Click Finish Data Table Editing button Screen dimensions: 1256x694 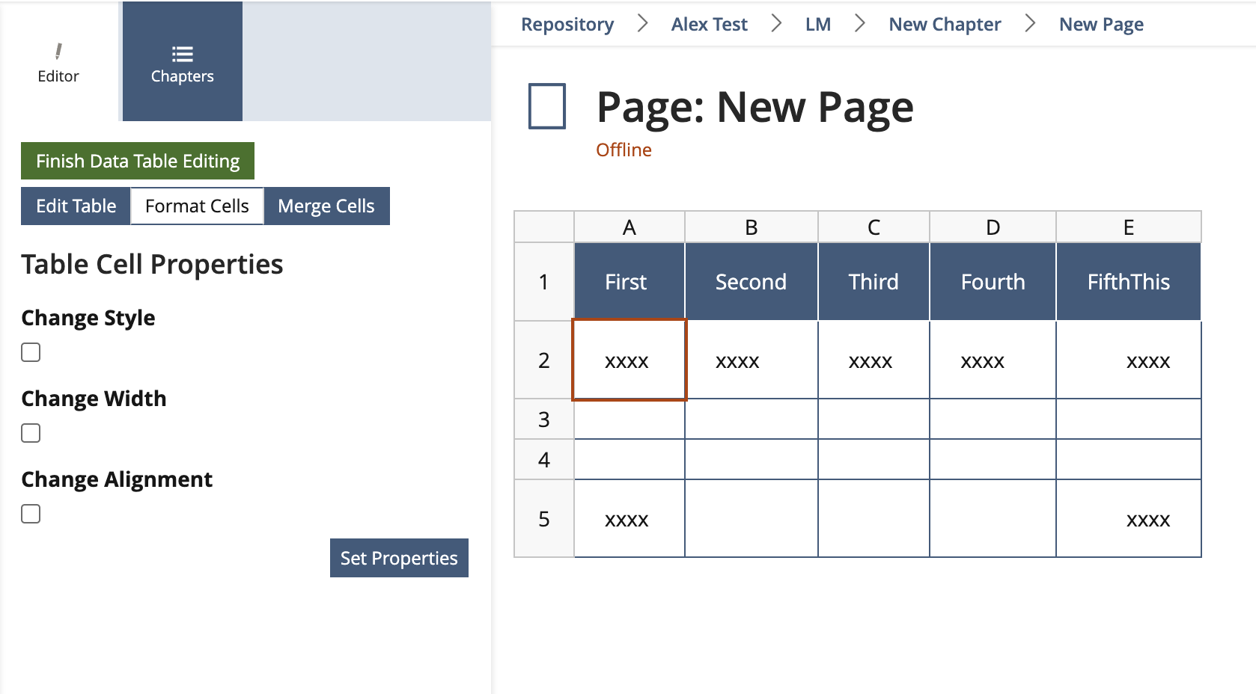pyautogui.click(x=138, y=161)
